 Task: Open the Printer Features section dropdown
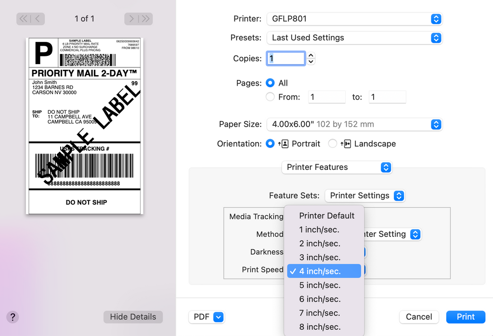337,167
